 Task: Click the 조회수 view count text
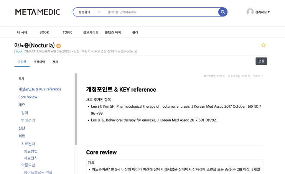[x=257, y=76]
